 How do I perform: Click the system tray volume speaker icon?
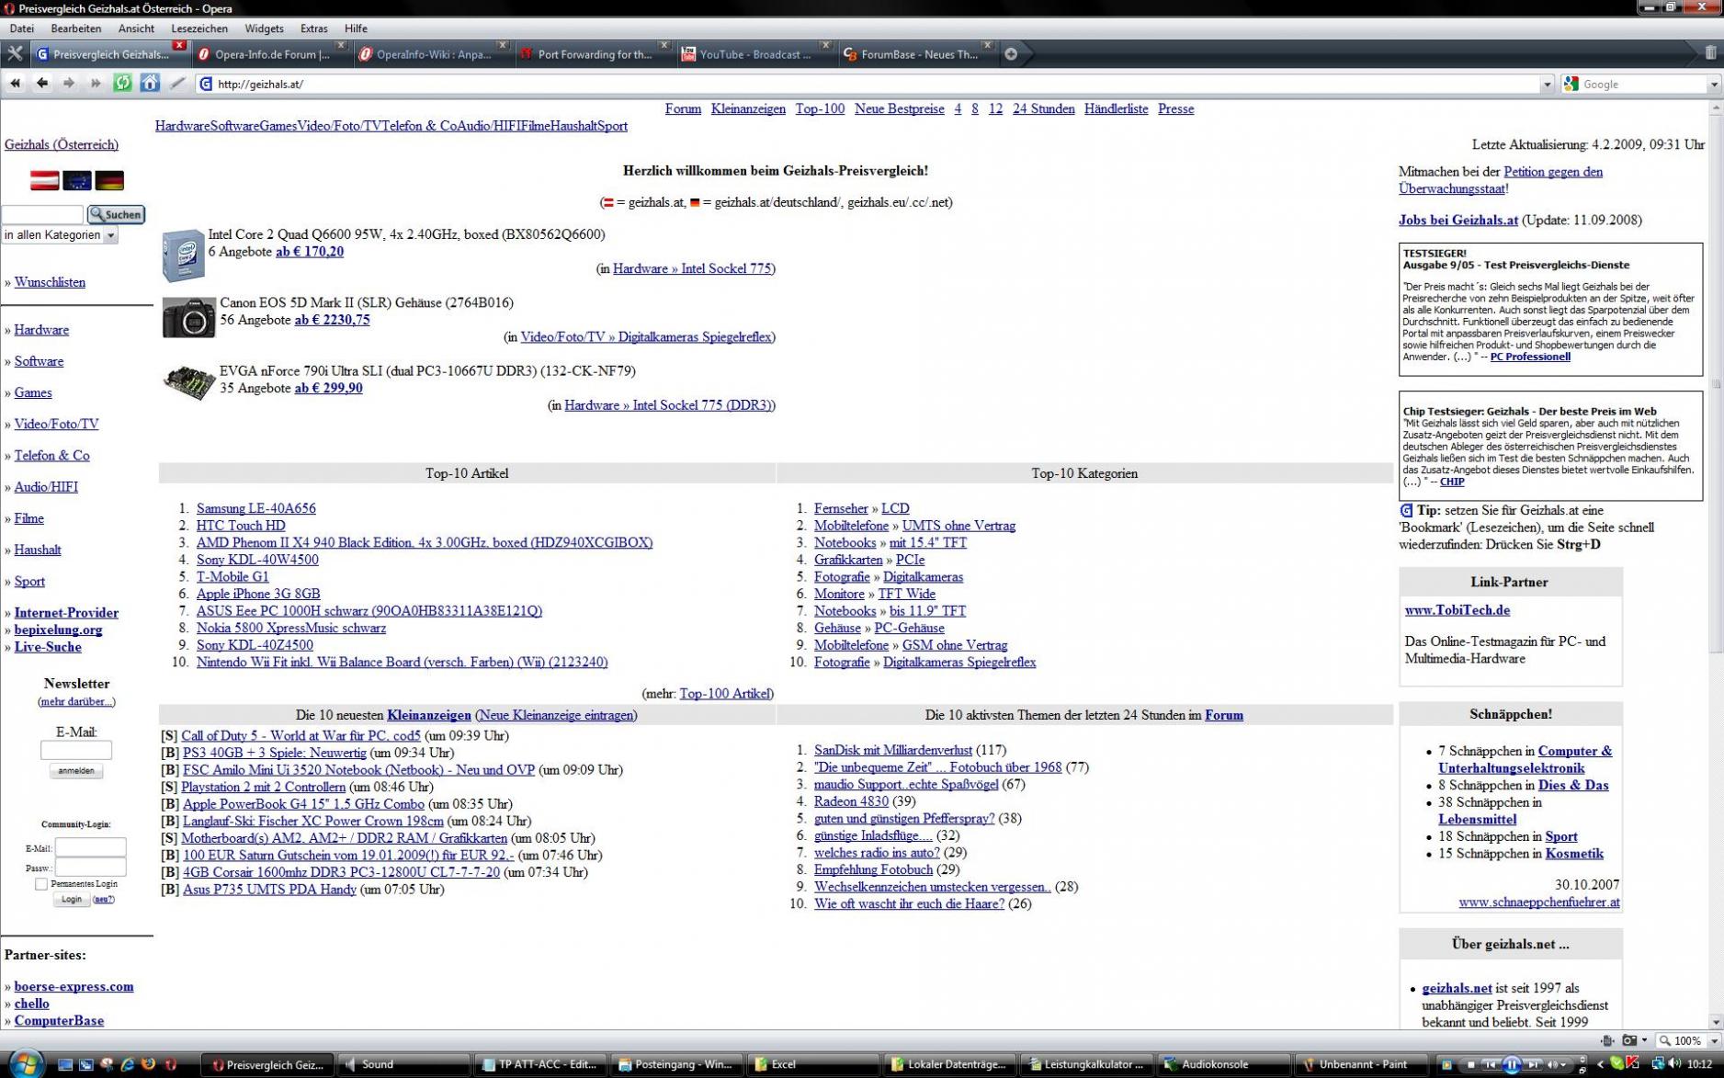(1674, 1064)
